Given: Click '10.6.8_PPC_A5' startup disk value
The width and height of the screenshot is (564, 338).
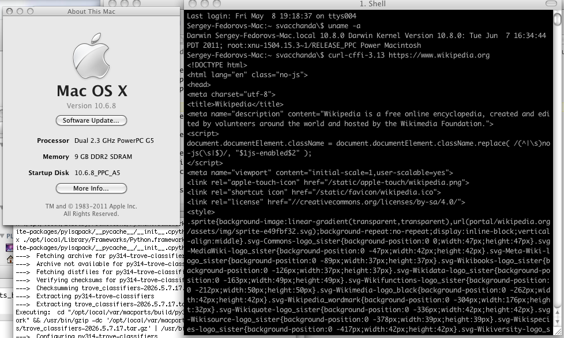Looking at the screenshot, I should coord(97,173).
